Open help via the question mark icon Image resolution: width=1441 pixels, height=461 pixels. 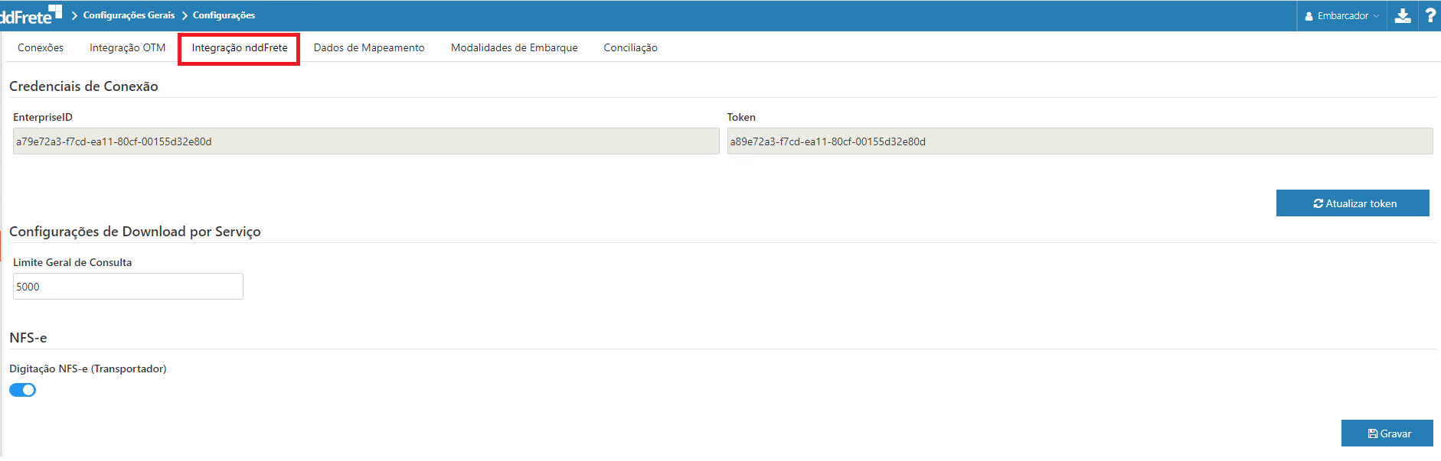pyautogui.click(x=1430, y=16)
